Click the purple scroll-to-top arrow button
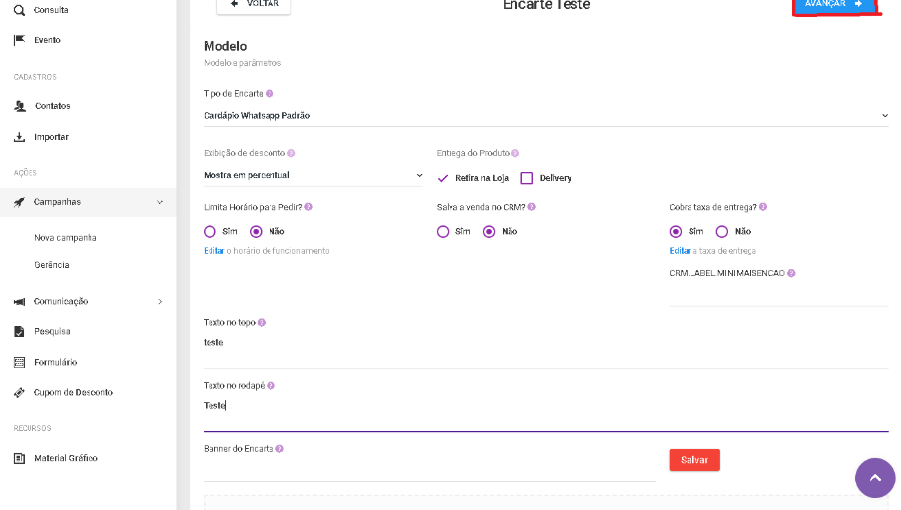Viewport: 901px width, 510px height. tap(875, 478)
